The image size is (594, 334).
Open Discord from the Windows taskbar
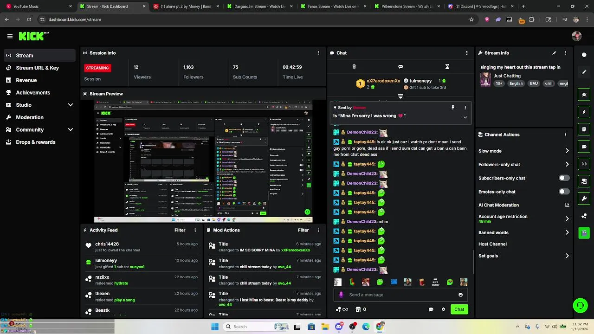click(x=339, y=327)
